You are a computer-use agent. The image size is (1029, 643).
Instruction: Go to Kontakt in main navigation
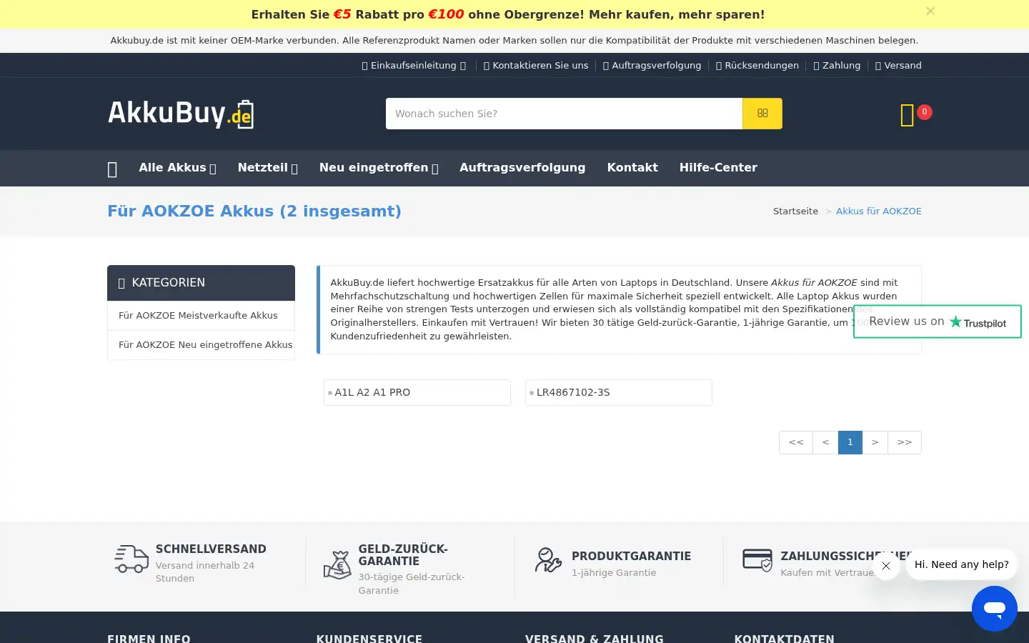coord(632,168)
